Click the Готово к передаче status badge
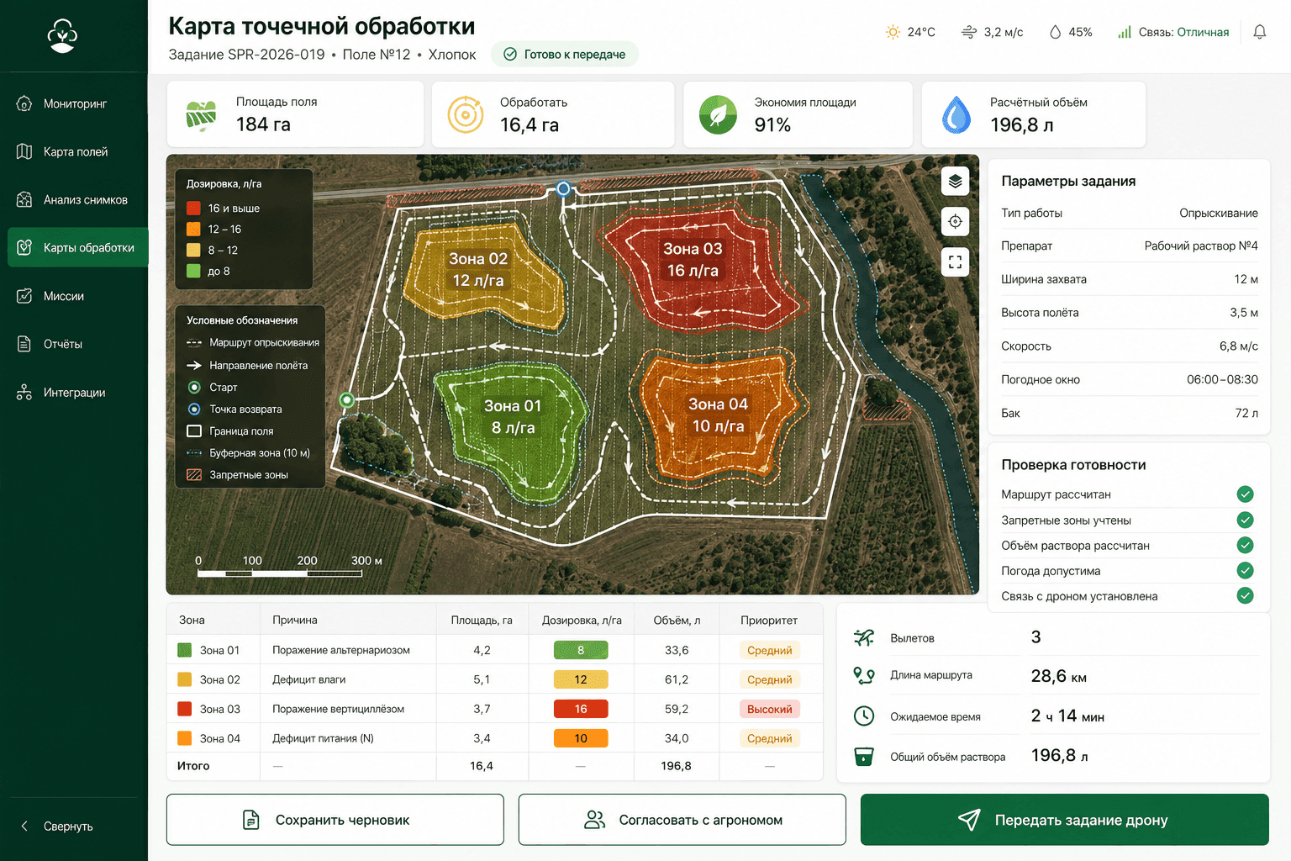 click(x=565, y=54)
